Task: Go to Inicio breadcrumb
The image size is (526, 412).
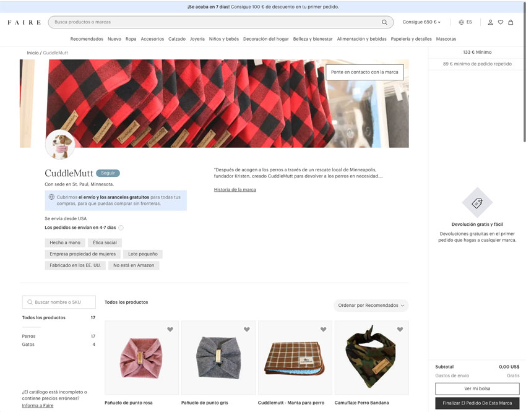Action: (33, 53)
